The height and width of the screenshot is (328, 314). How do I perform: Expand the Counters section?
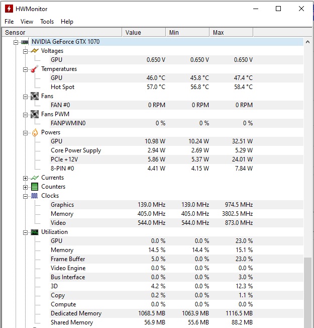click(x=25, y=187)
